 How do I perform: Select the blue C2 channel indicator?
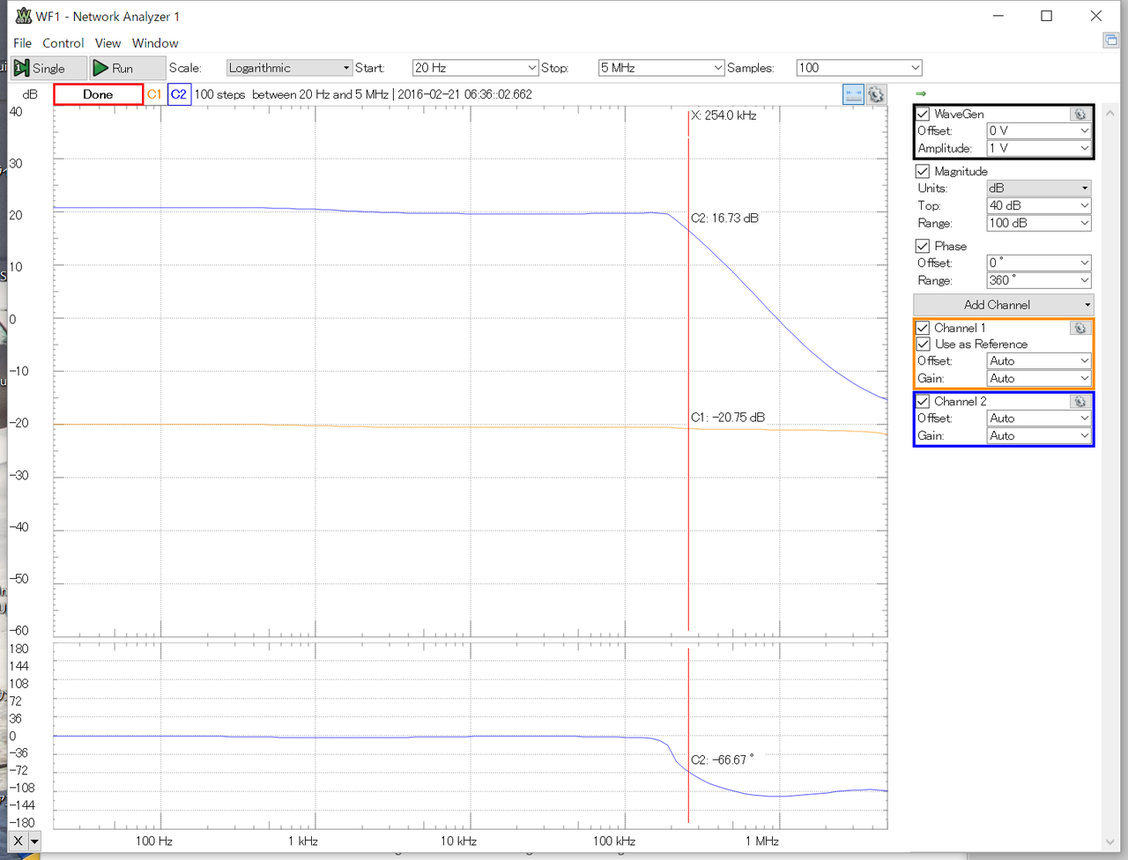pos(179,94)
